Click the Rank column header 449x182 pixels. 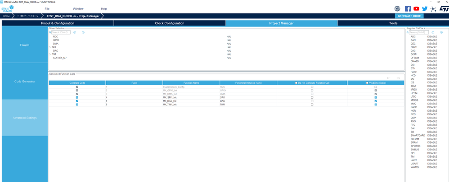(x=134, y=83)
